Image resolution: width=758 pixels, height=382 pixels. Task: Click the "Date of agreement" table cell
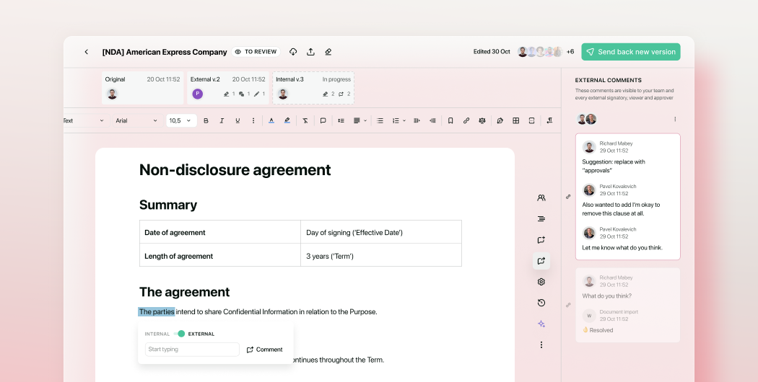[x=220, y=232]
